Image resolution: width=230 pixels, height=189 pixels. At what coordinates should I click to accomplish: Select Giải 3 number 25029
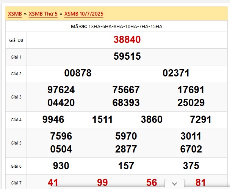[x=191, y=103]
